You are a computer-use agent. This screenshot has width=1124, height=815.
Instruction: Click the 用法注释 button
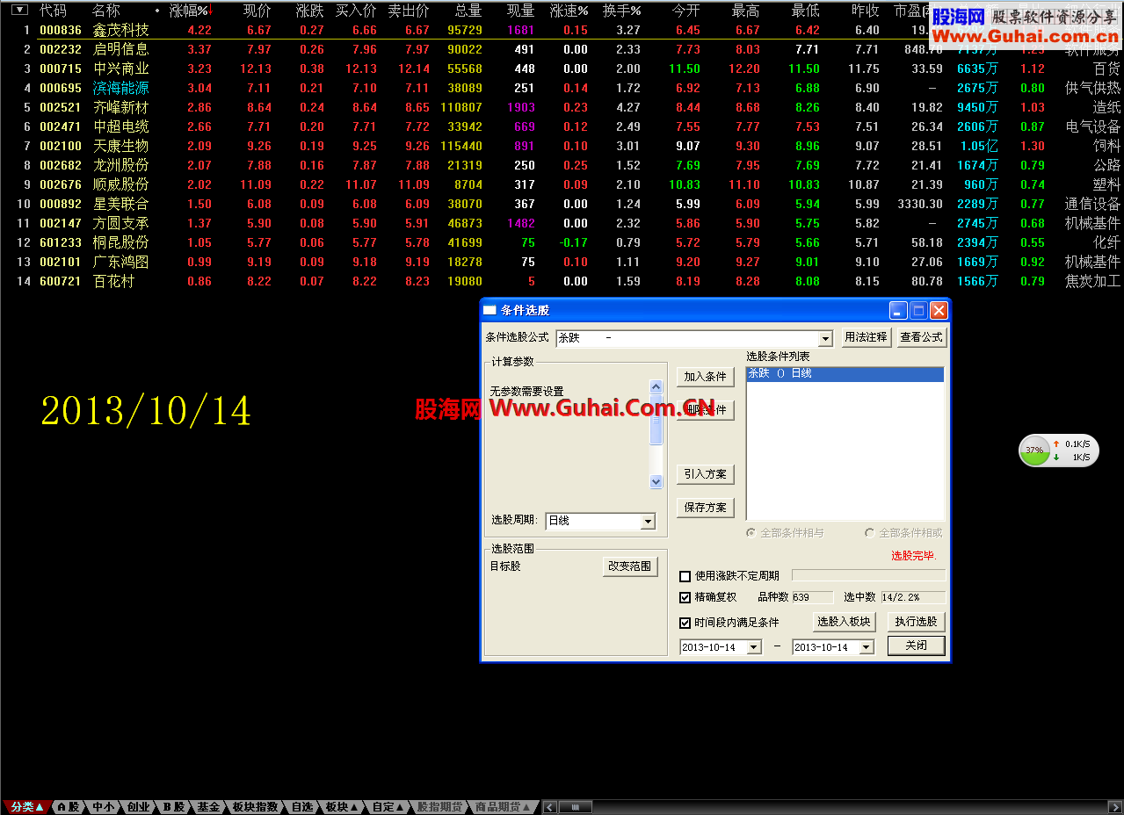tap(867, 337)
